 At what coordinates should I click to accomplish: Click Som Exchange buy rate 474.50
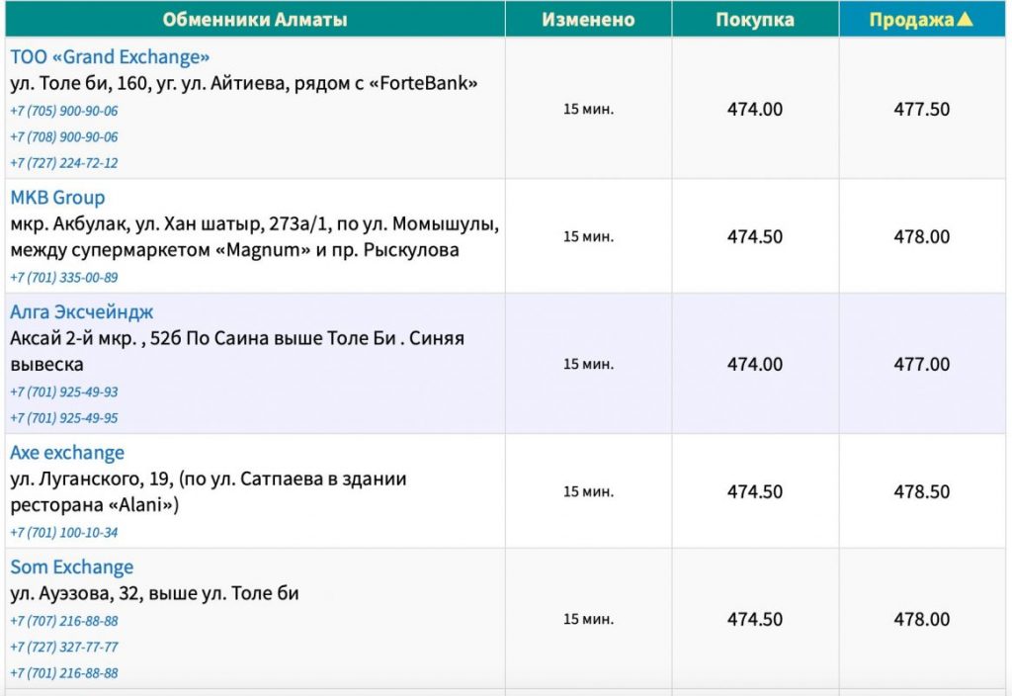(755, 619)
